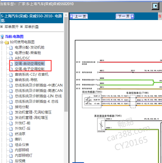
Task: Open 燃油泵 diagram
Action: (20, 134)
